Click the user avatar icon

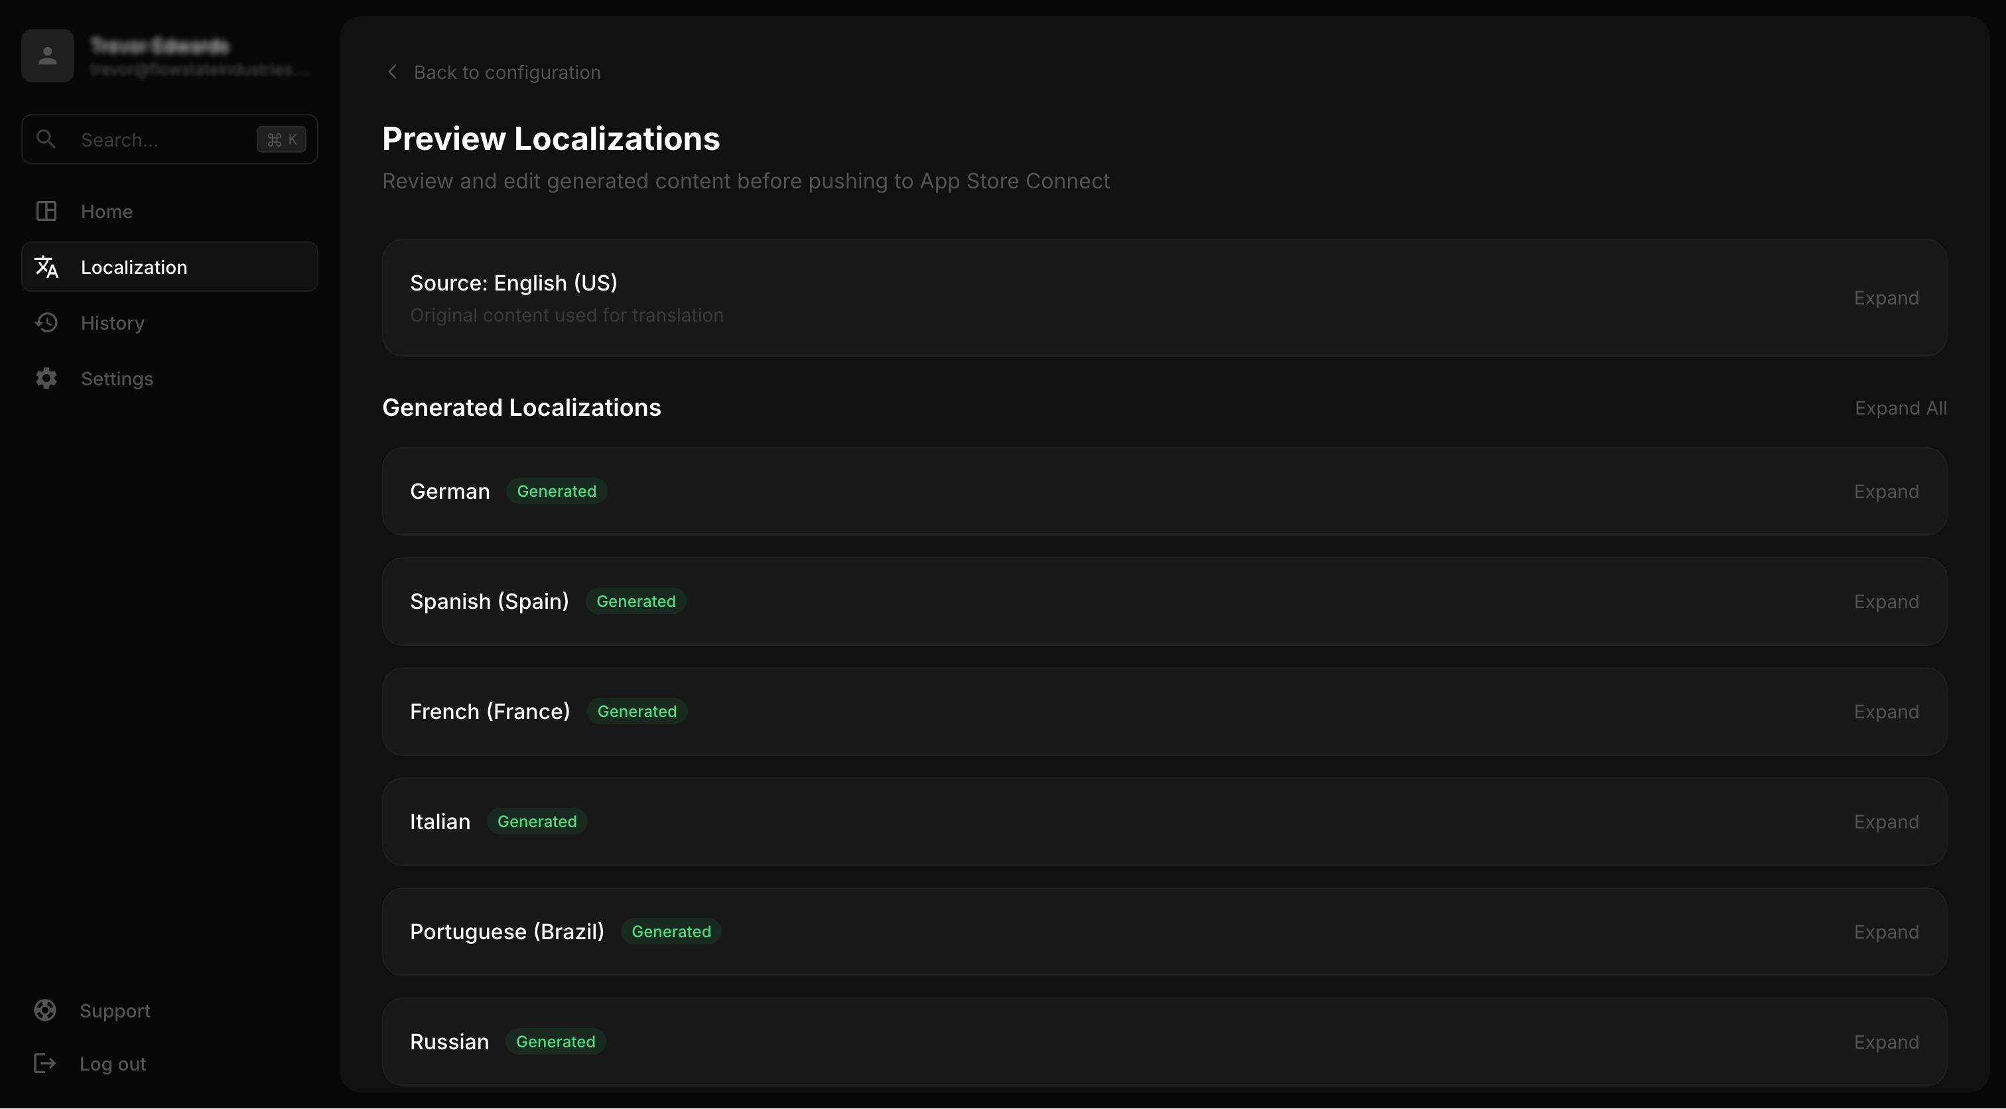(x=48, y=55)
